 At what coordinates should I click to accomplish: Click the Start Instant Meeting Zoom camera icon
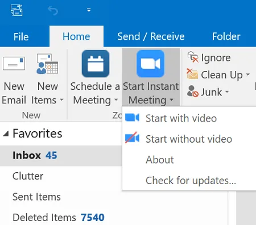(x=150, y=64)
